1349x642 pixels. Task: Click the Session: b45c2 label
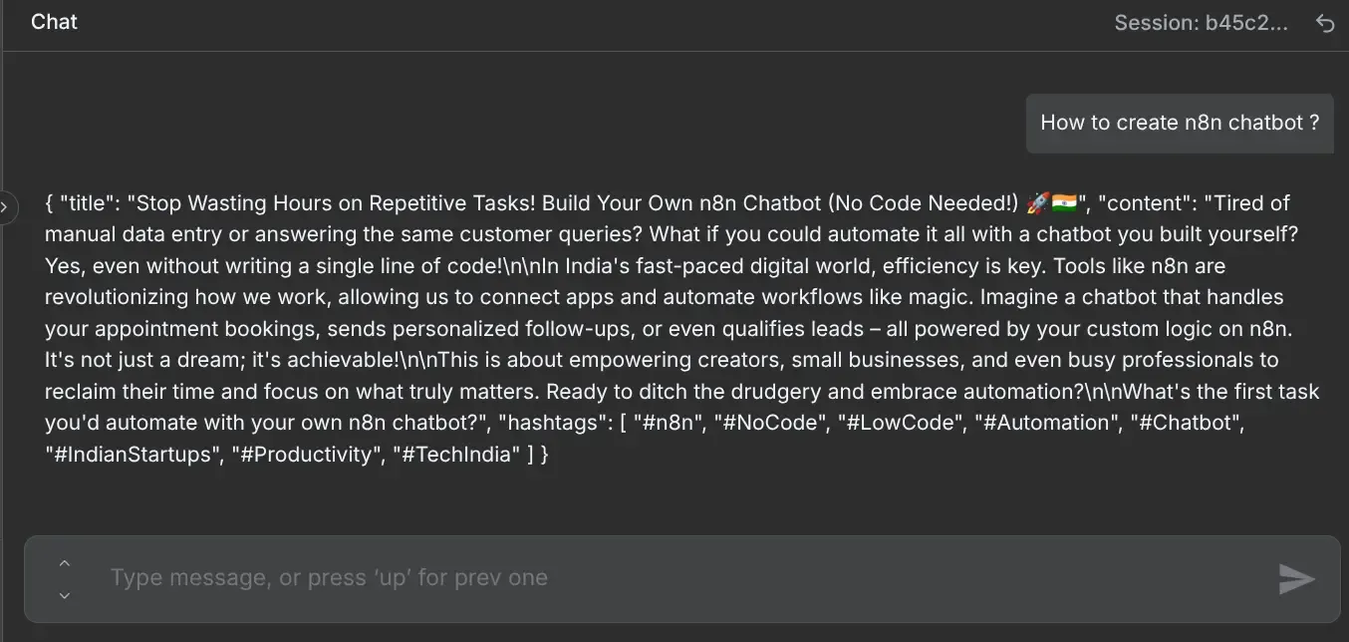point(1203,22)
